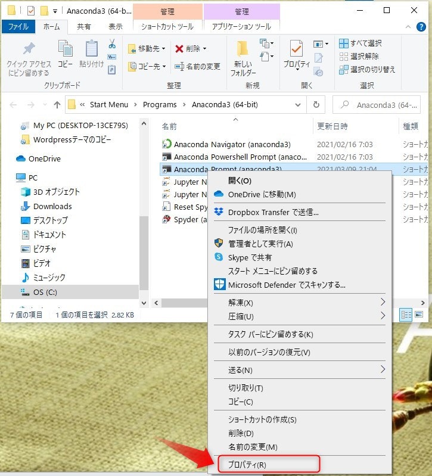Expand Send to (送る(N)) submenu
Screen dimensions: 432x476
coord(299,370)
